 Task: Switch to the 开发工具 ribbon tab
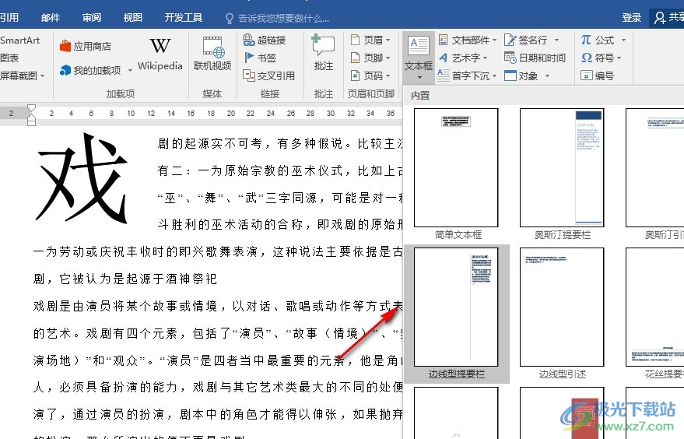point(183,18)
